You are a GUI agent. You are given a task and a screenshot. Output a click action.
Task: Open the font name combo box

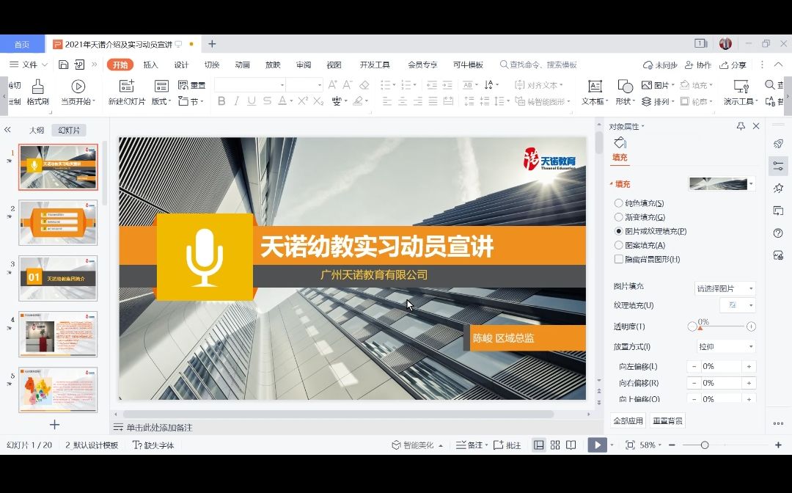click(250, 85)
